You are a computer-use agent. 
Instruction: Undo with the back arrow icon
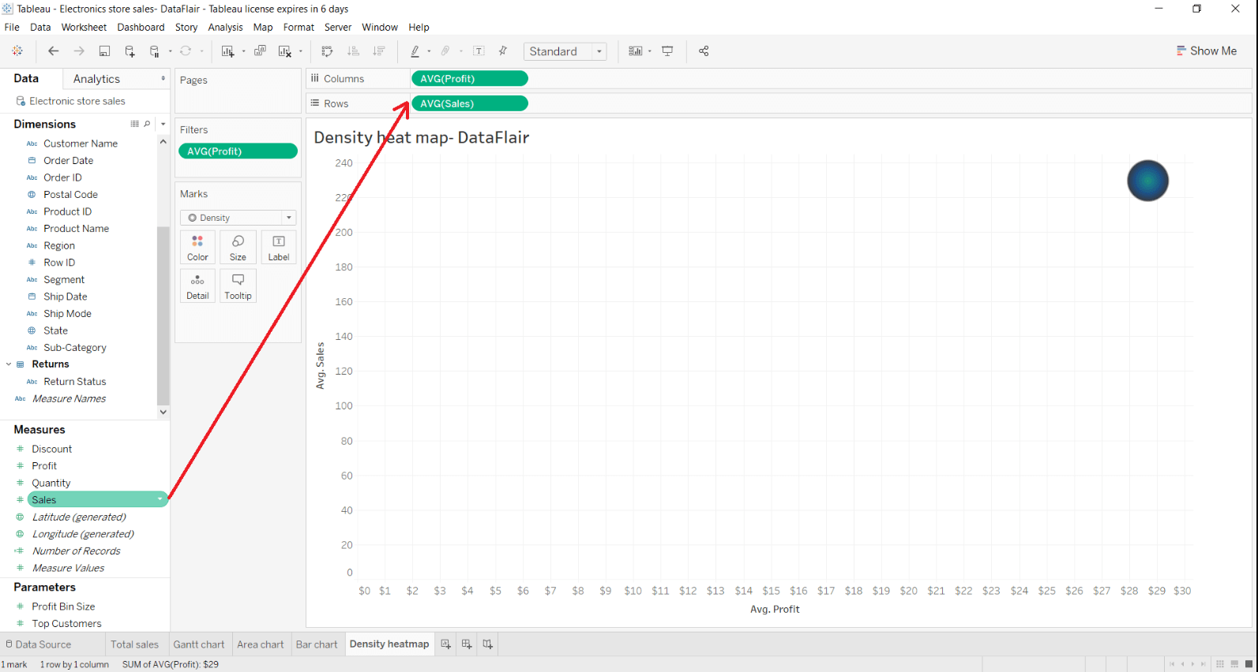click(54, 51)
